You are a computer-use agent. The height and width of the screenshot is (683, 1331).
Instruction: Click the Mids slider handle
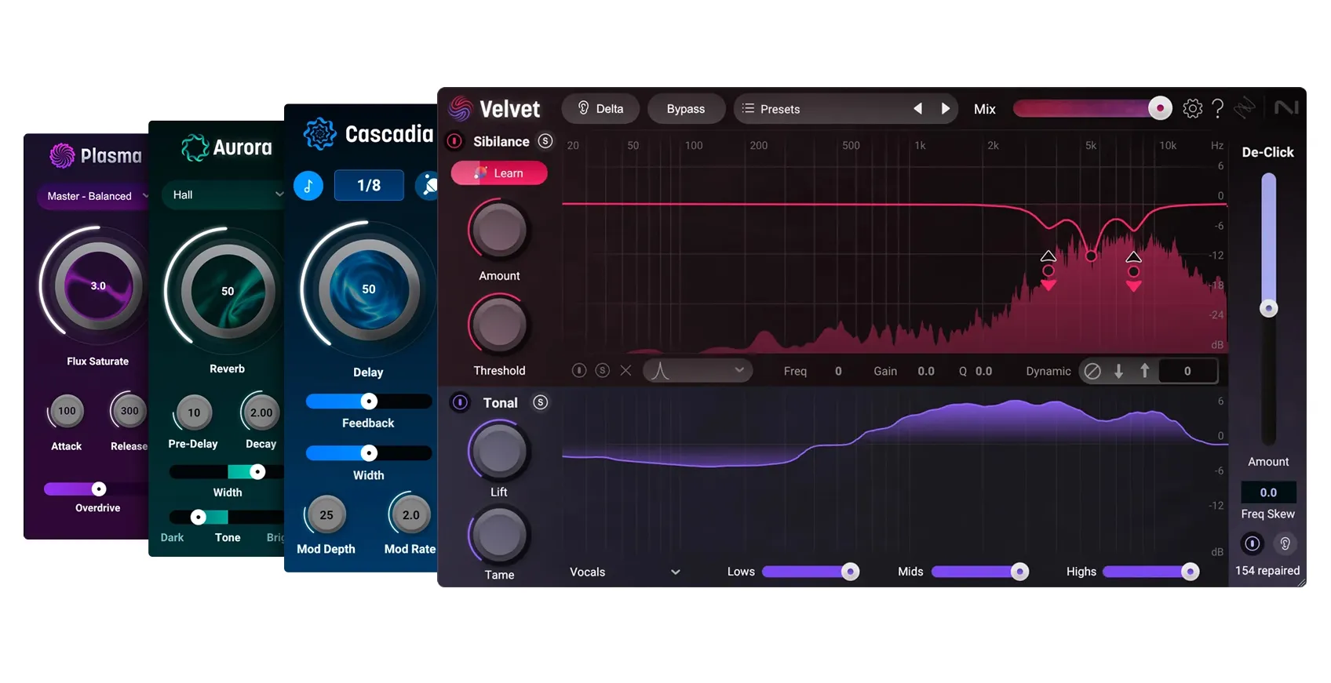pyautogui.click(x=1019, y=572)
